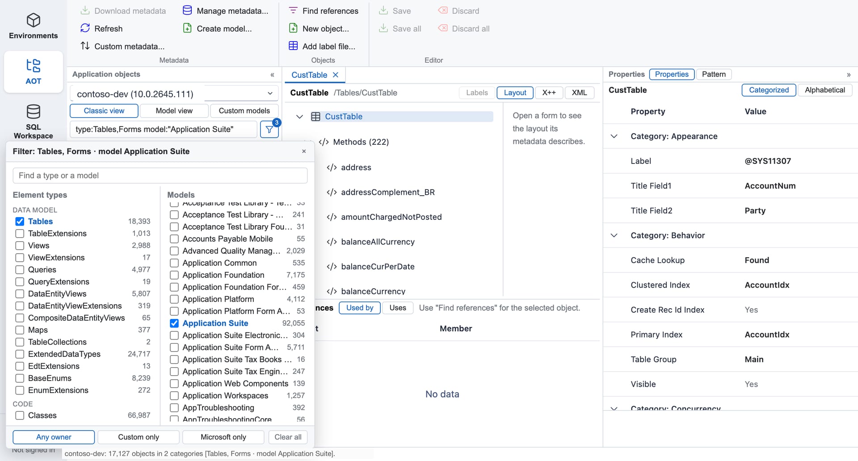Open the Environments sidebar icon
The width and height of the screenshot is (858, 461).
(34, 20)
